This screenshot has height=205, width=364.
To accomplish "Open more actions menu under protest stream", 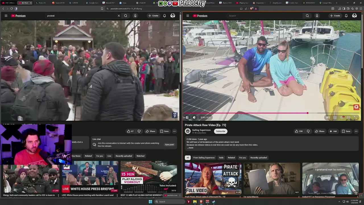I will pyautogui.click(x=174, y=131).
